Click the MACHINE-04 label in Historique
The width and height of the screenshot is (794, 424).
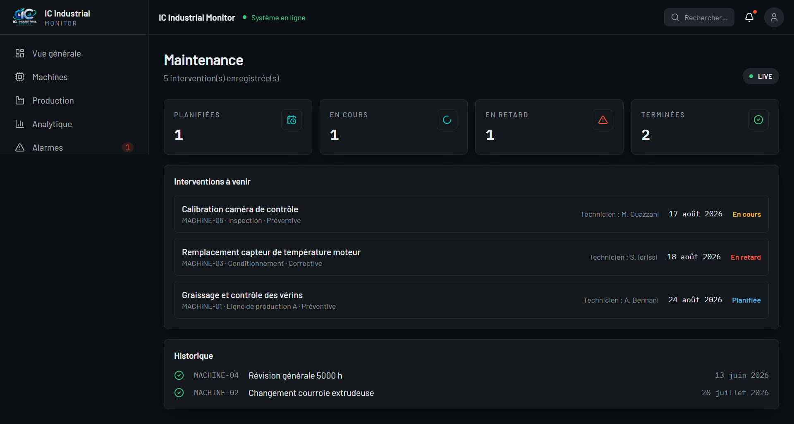[x=216, y=375]
